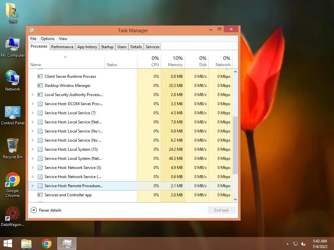Open File Explorer from the taskbar
The image size is (334, 250).
[x=26, y=243]
